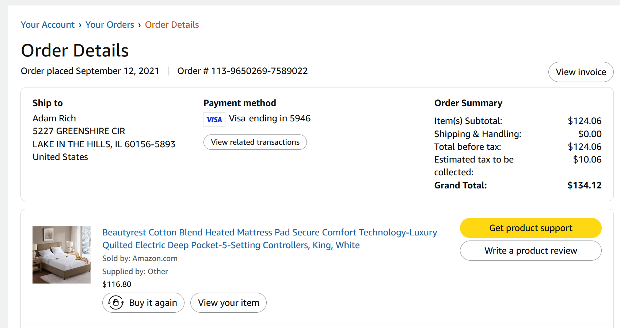The image size is (620, 328).
Task: Click the recipient name Adam Rich
Action: pos(54,118)
